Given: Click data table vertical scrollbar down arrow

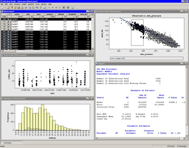Looking at the screenshot, I should point(92,49).
